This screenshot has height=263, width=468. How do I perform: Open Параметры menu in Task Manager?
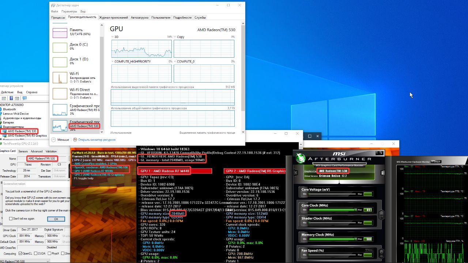click(x=69, y=11)
